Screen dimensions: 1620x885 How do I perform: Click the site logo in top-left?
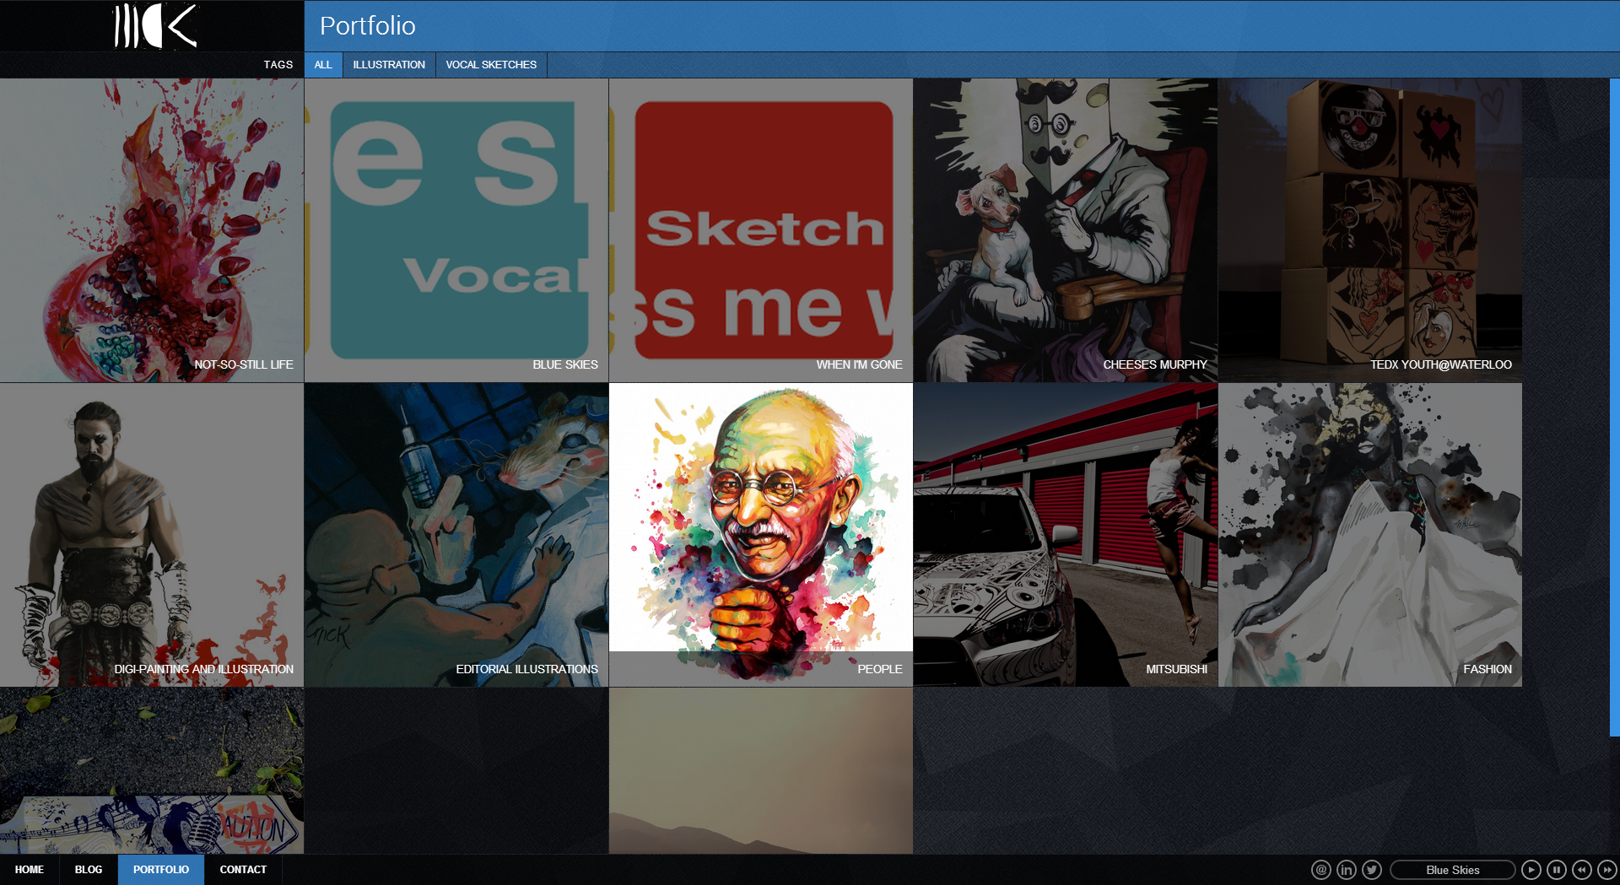coord(154,26)
